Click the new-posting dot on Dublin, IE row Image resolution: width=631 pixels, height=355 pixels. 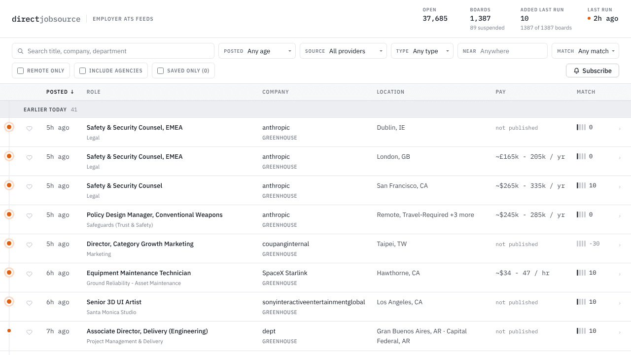pos(9,127)
